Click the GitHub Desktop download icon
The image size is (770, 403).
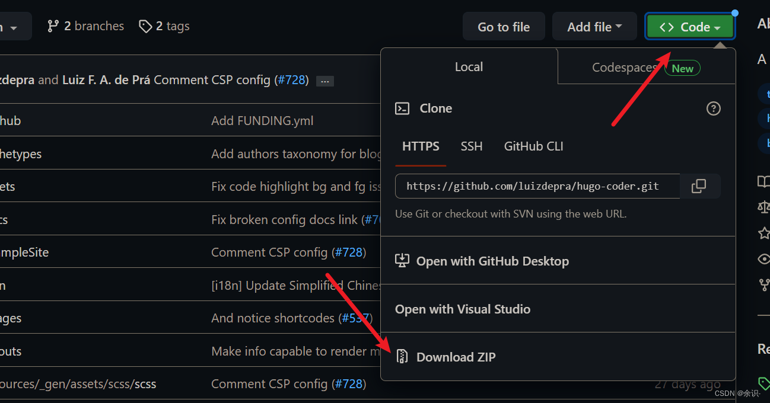[x=402, y=261]
